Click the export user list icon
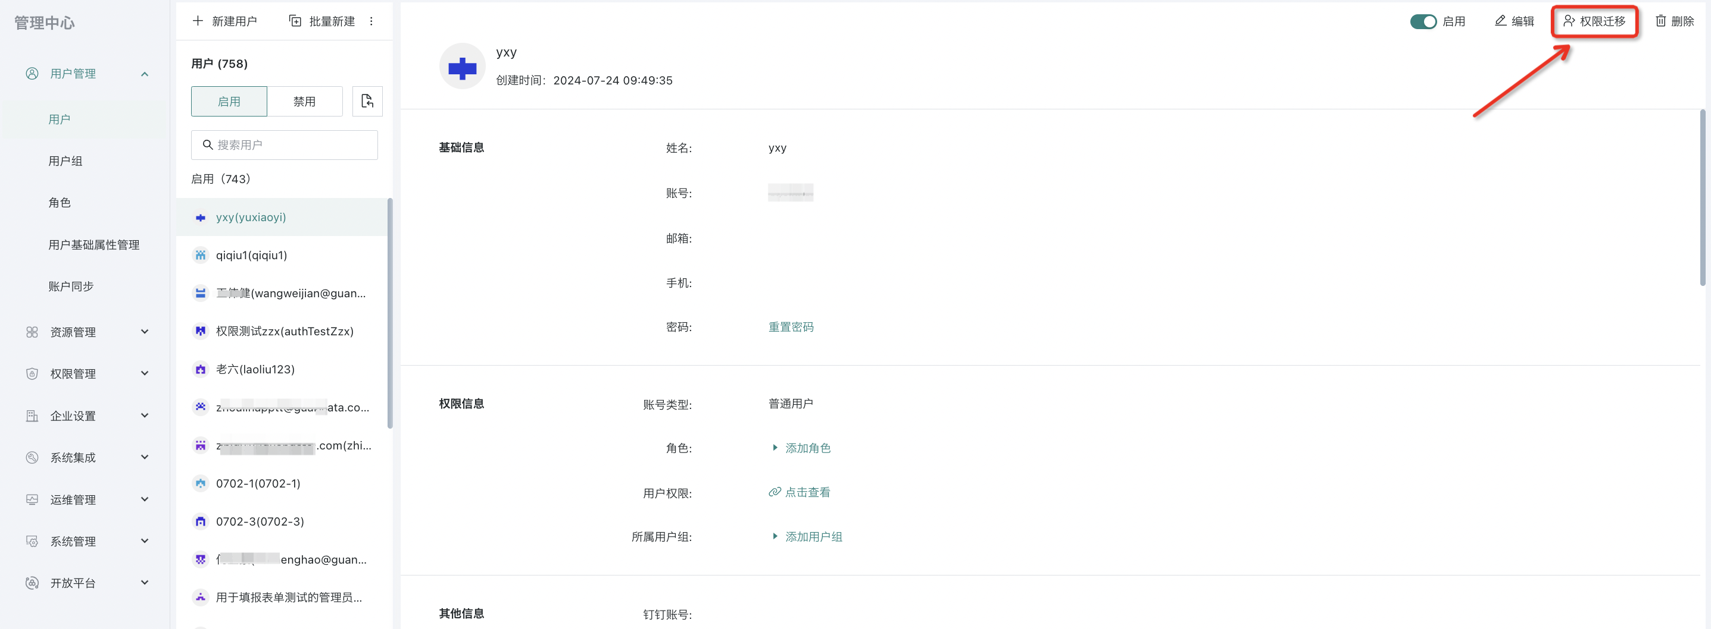Viewport: 1711px width, 629px height. (x=367, y=101)
